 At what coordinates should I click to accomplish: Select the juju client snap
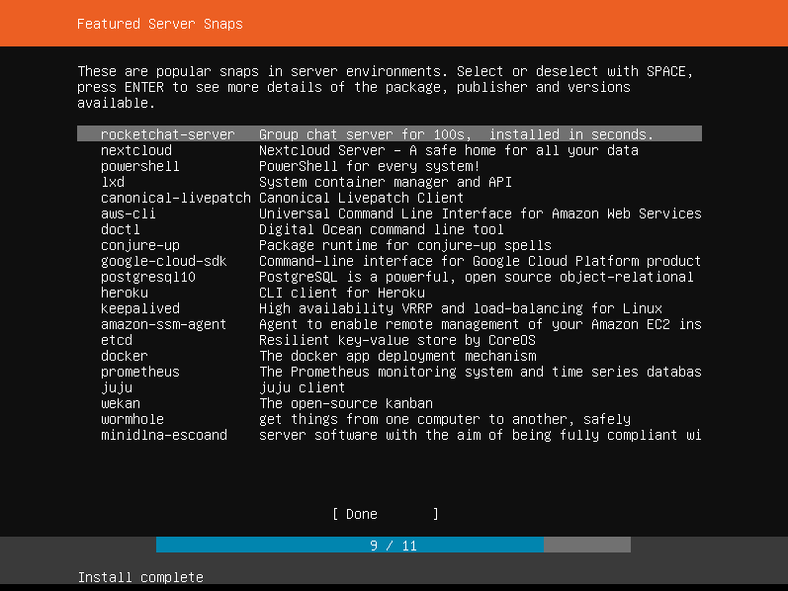click(390, 387)
